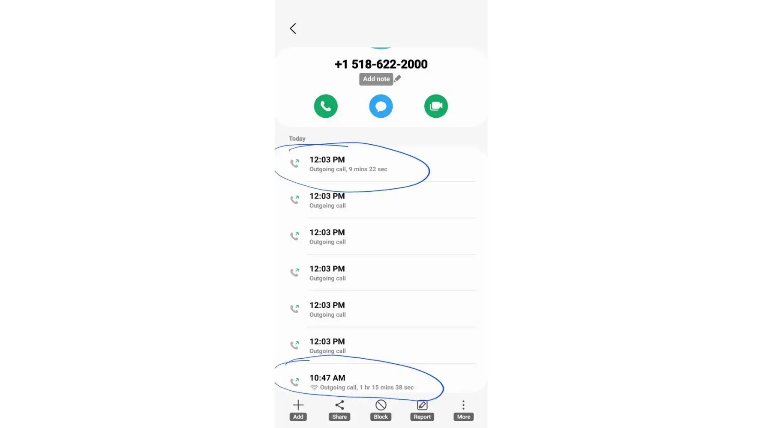Image resolution: width=762 pixels, height=428 pixels.
Task: Call the number with green phone icon
Action: (326, 106)
